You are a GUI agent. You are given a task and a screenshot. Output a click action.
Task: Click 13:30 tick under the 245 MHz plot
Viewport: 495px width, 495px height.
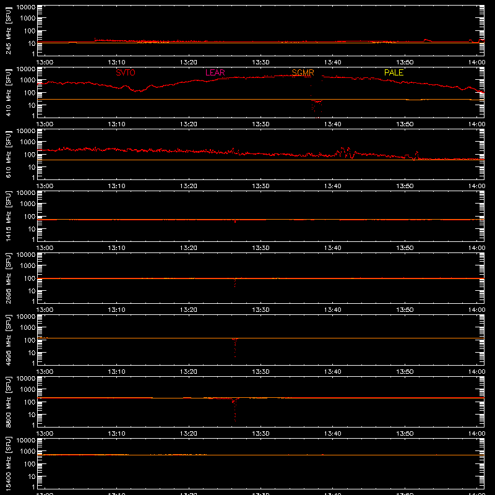[260, 62]
